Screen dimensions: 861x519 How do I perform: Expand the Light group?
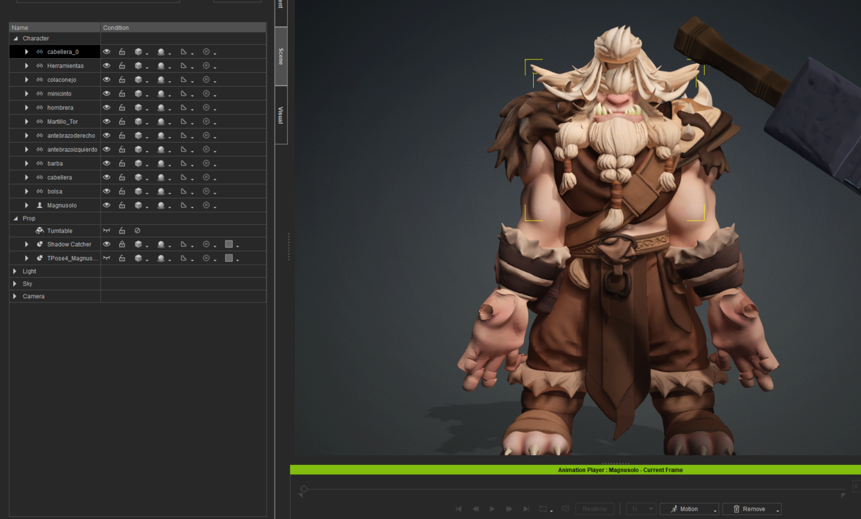pos(15,271)
